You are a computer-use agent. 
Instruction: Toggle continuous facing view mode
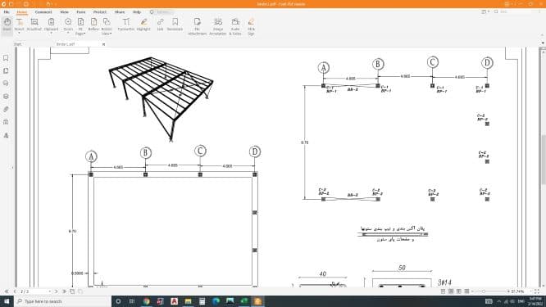click(466, 291)
